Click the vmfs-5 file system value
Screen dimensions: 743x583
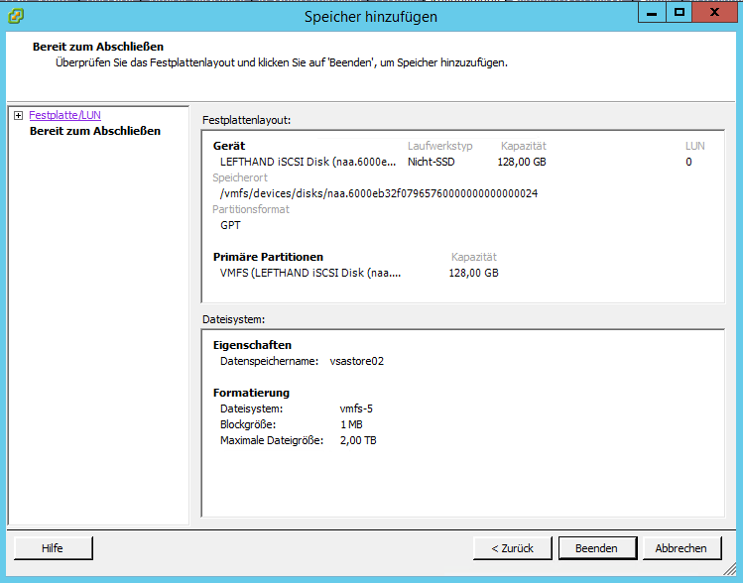[x=356, y=408]
